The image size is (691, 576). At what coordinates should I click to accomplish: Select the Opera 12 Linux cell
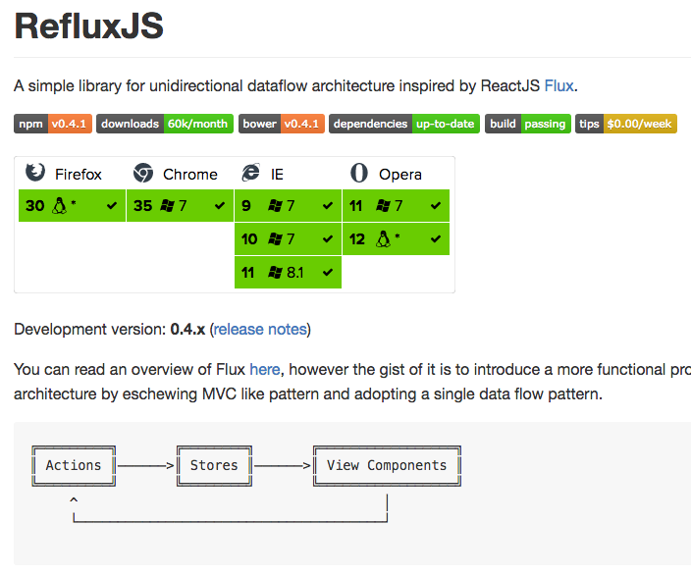[x=396, y=238]
